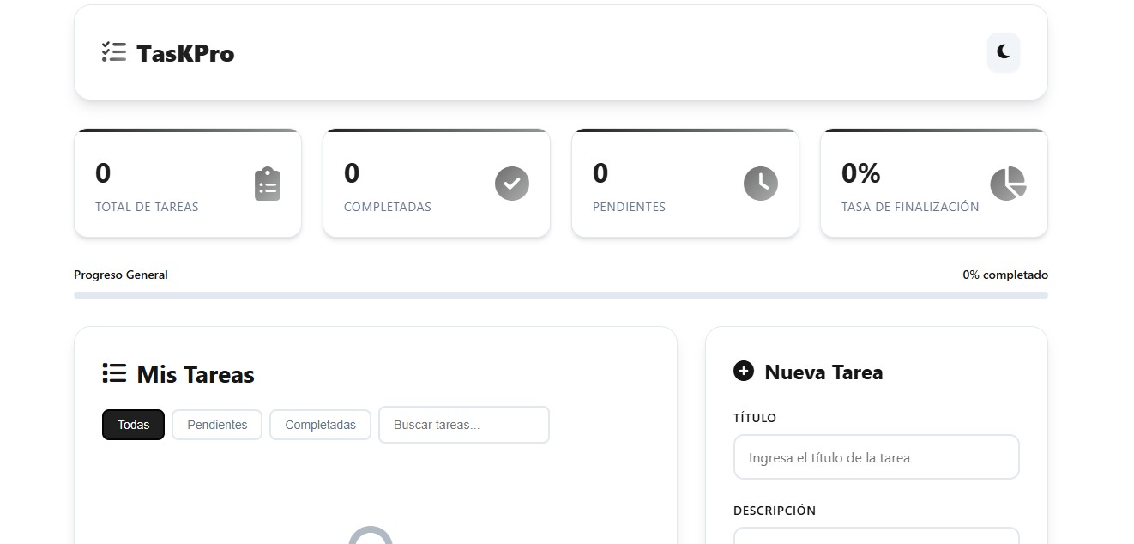Image resolution: width=1134 pixels, height=544 pixels.
Task: Click the plus icon beside Nueva Tarea
Action: pyautogui.click(x=744, y=371)
